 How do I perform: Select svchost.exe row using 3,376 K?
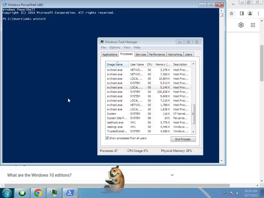[x=148, y=70]
